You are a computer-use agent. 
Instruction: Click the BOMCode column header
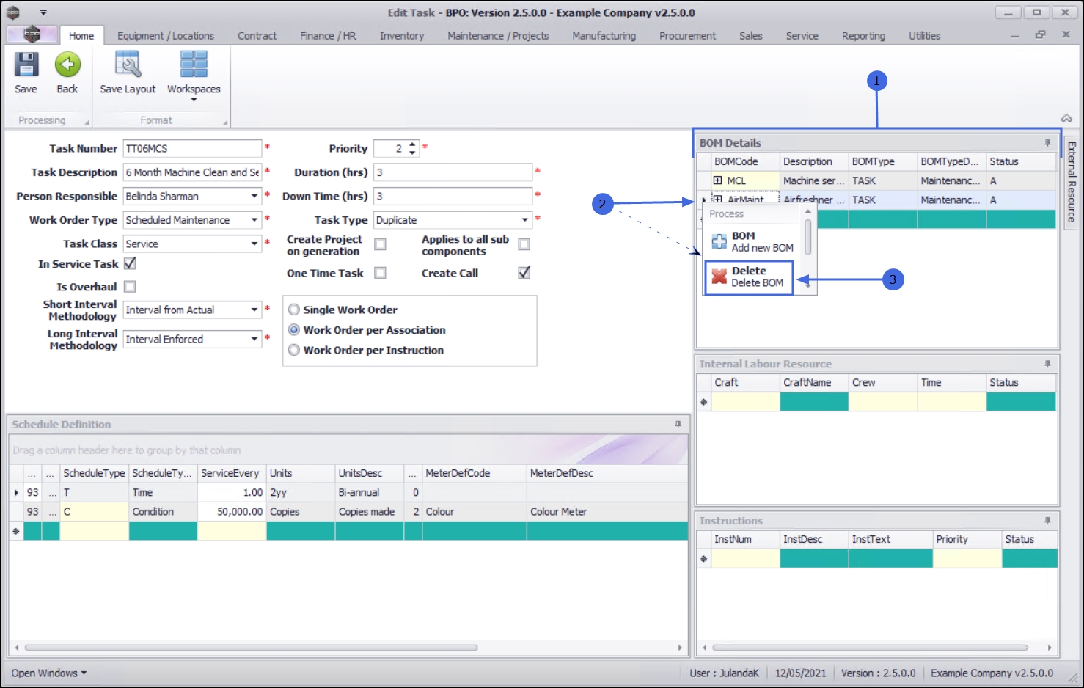click(745, 162)
